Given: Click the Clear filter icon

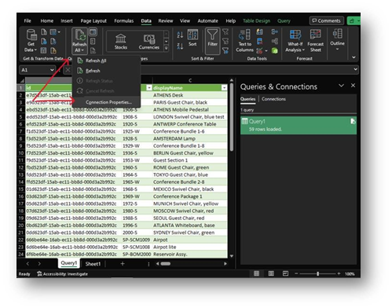Looking at the screenshot, I should 225,32.
